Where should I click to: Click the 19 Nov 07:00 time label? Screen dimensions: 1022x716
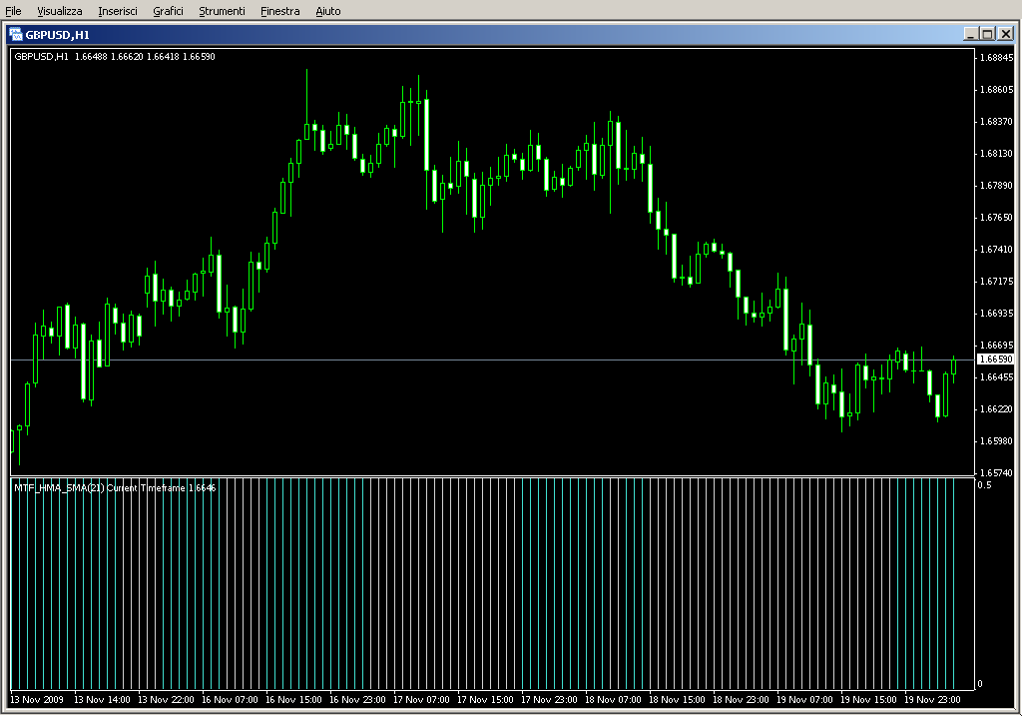point(804,700)
